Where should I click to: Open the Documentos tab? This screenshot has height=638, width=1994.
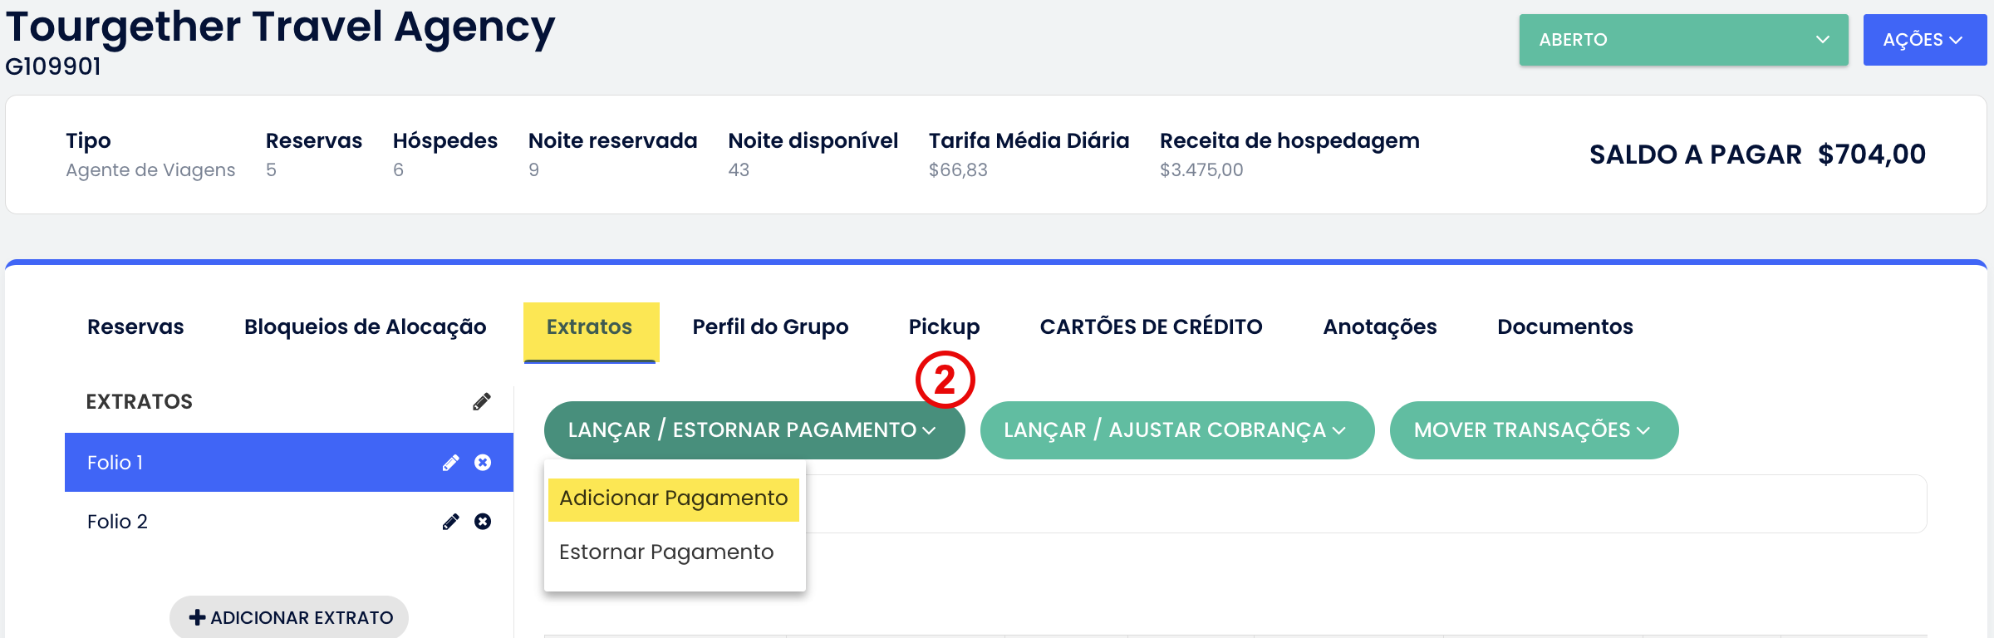point(1564,327)
